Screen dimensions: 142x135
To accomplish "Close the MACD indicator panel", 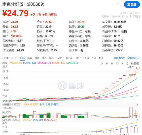I will coord(137,120).
